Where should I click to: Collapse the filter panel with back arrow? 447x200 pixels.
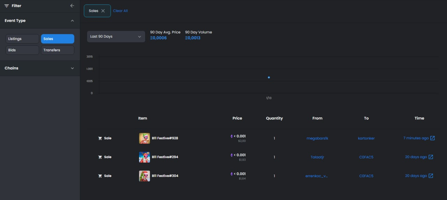(72, 6)
